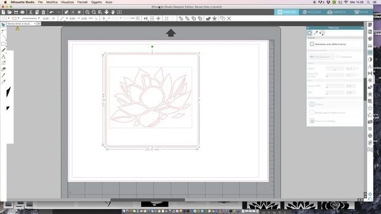Click the Open file folder icon
This screenshot has height=214, width=381.
click(10, 12)
